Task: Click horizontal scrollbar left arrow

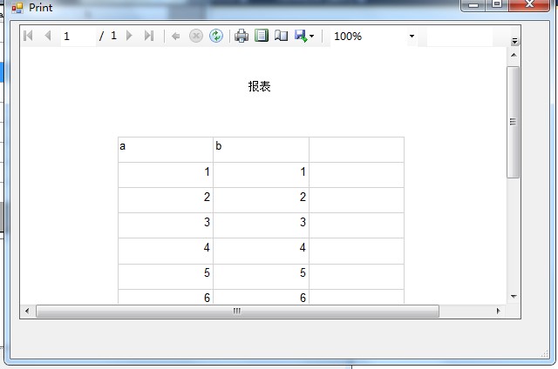Action: pos(27,311)
